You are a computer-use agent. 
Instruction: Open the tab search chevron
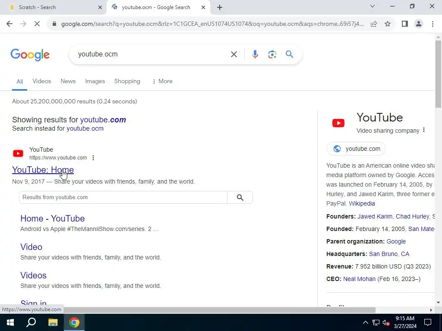coord(373,6)
